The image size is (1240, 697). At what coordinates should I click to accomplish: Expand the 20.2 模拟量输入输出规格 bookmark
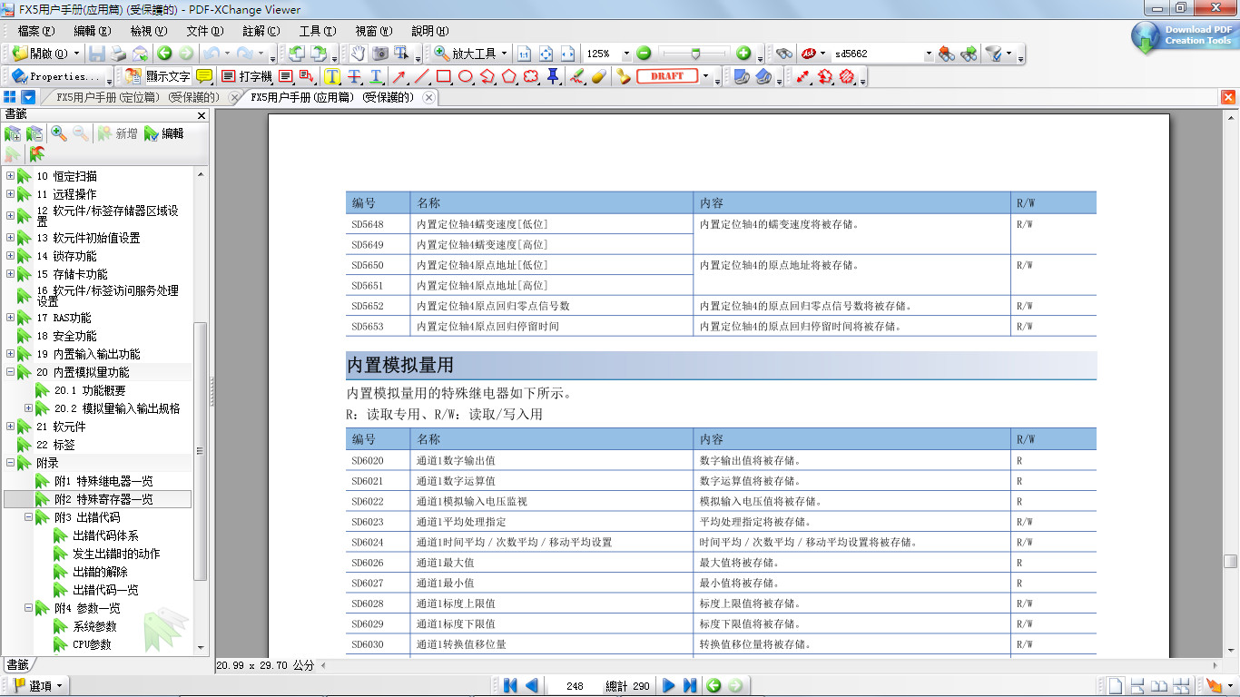(x=29, y=408)
